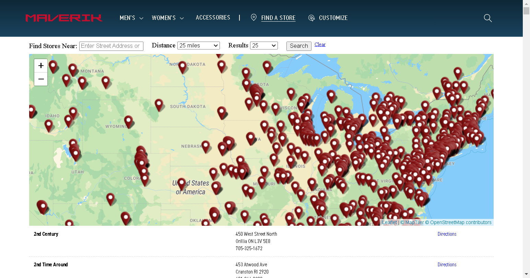Click the Customize target icon in header
The height and width of the screenshot is (278, 530).
point(311,18)
